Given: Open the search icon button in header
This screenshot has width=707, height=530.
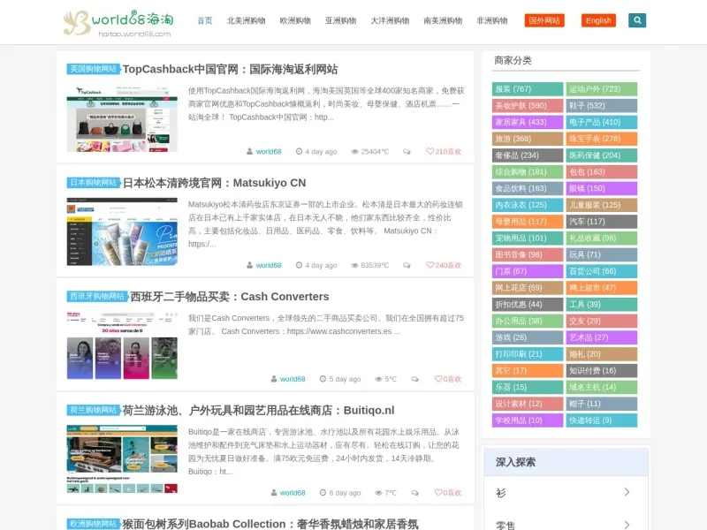Looking at the screenshot, I should click(x=637, y=20).
